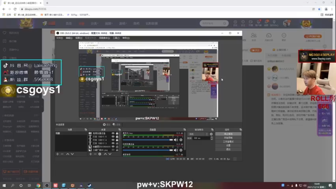
Task: Open 麦克风/Aux mixer settings gear
Action: pos(181,140)
